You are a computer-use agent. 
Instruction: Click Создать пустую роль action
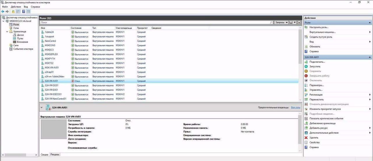coord(321,37)
